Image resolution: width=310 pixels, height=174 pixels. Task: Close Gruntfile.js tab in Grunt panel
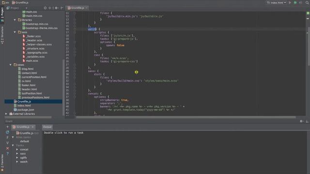pos(33,127)
